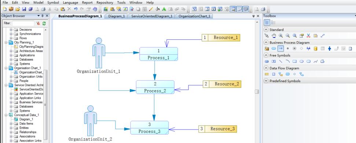Switch Toolbox to icon grid view

(x=267, y=23)
